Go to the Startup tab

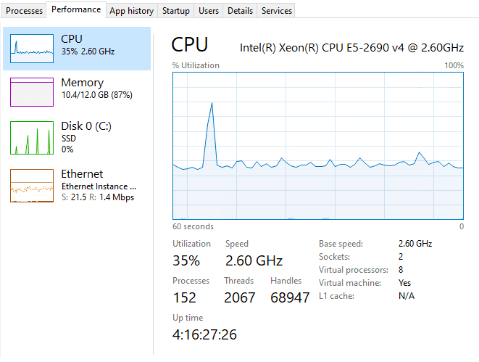click(176, 11)
